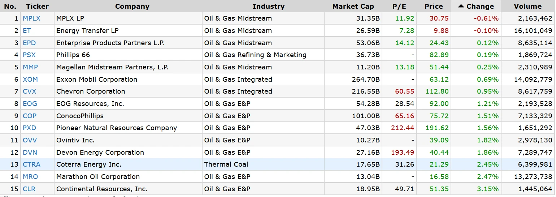Select Pioneer Natural Resources Company row

click(117, 128)
